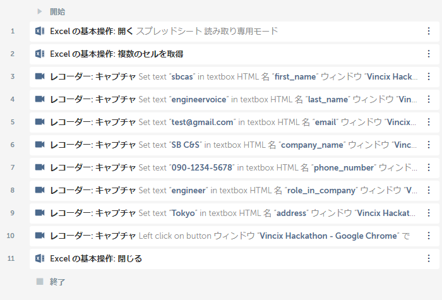This screenshot has height=300, width=442.
Task: Click recorder camera icon for Left click step
Action: [40, 236]
